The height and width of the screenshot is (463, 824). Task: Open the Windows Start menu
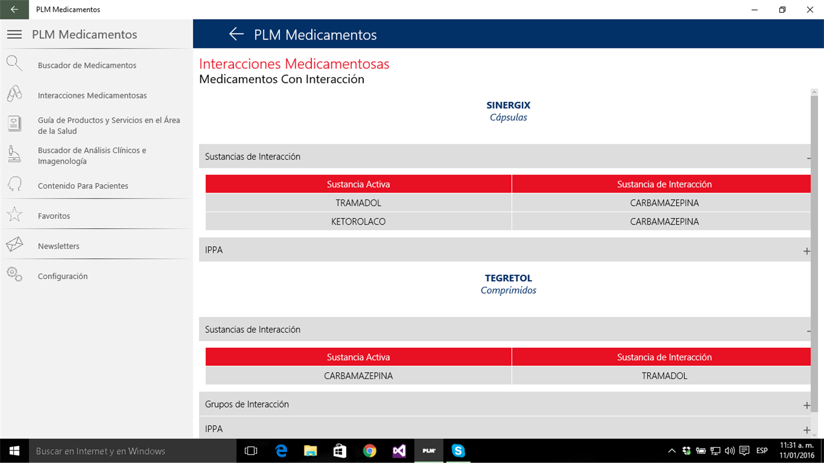(14, 451)
